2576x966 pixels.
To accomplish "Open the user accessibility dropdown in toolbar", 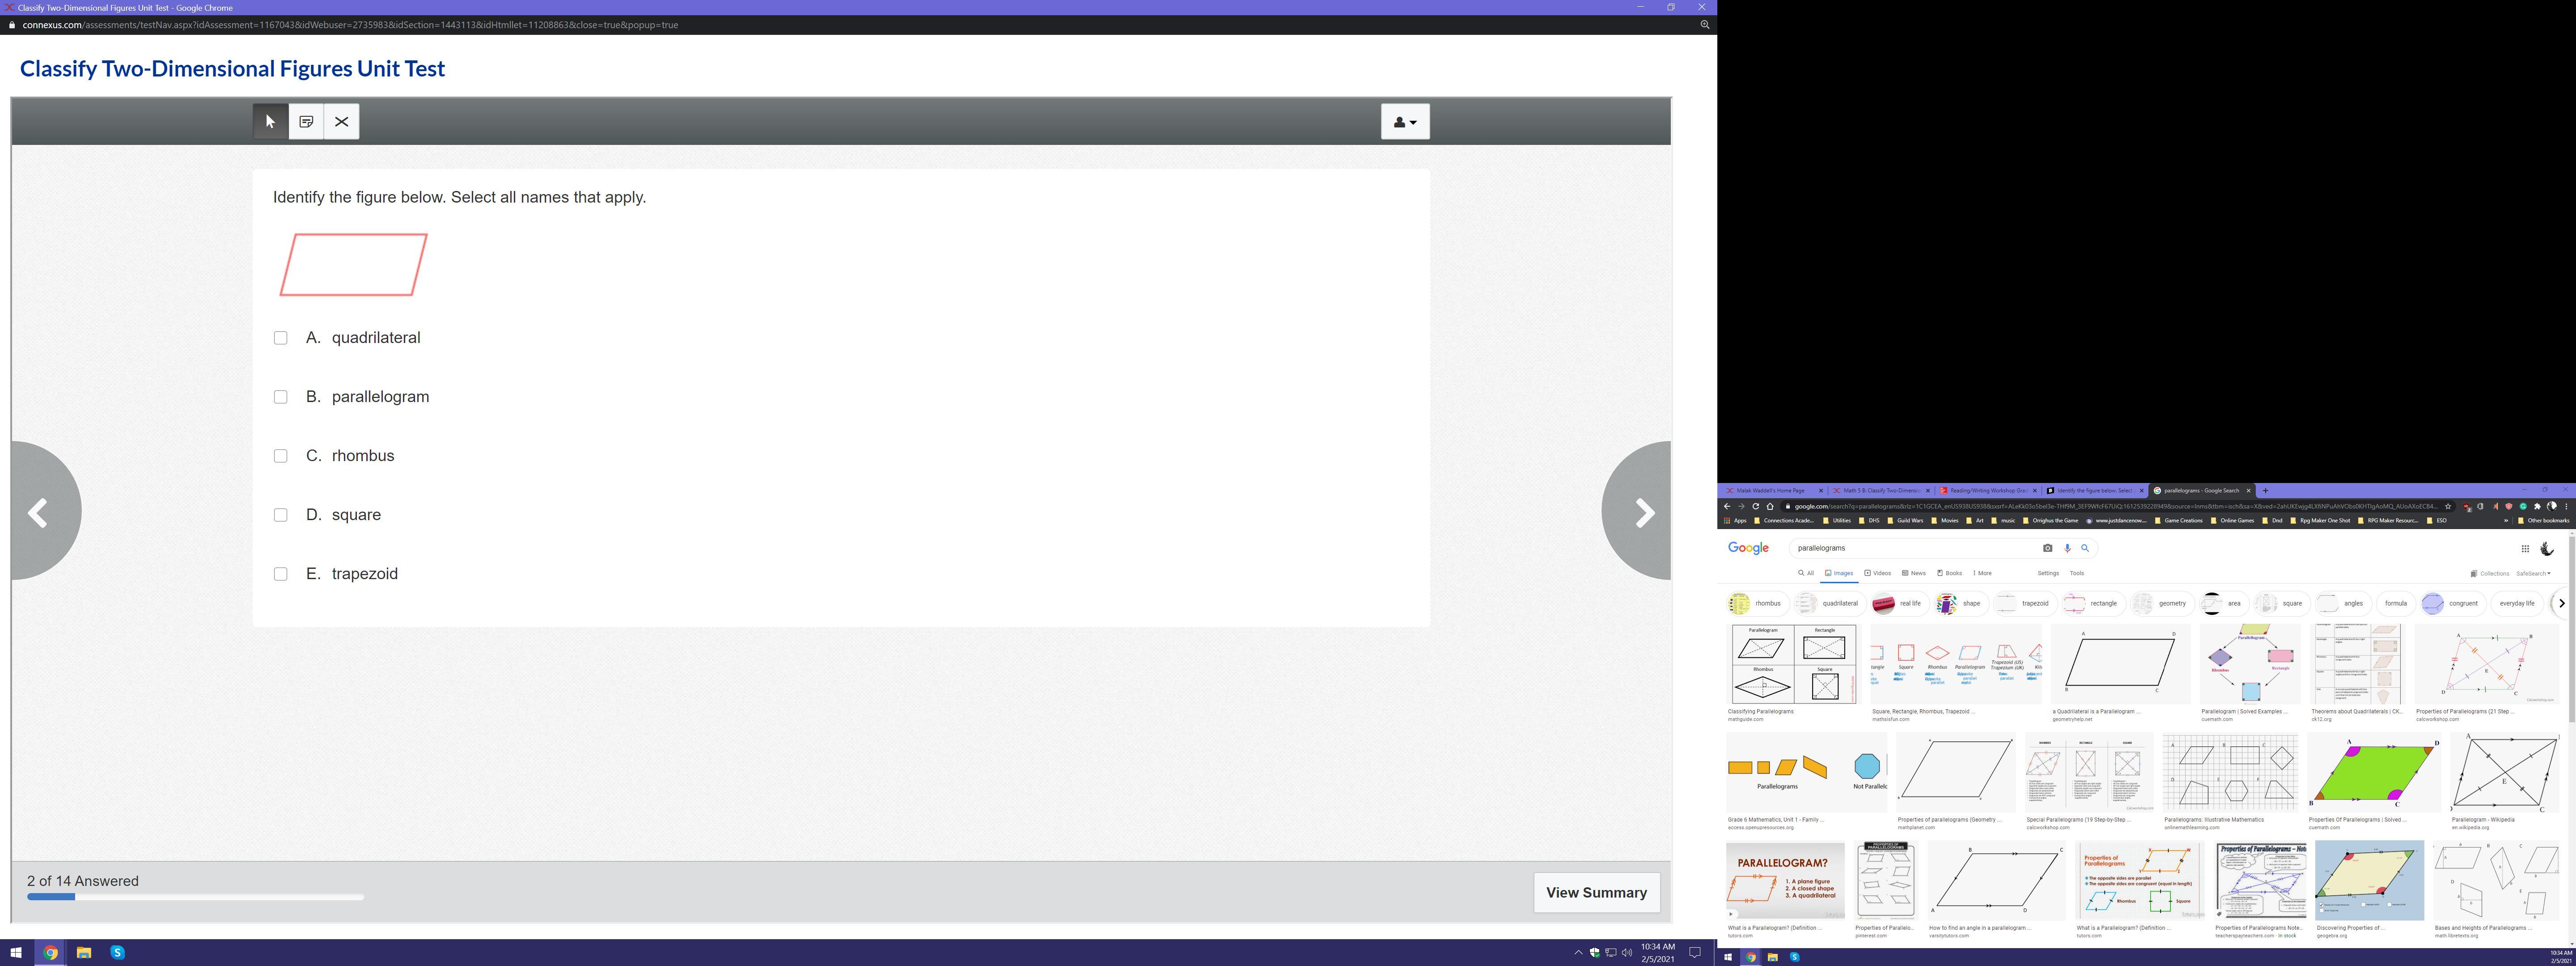I will point(1405,122).
